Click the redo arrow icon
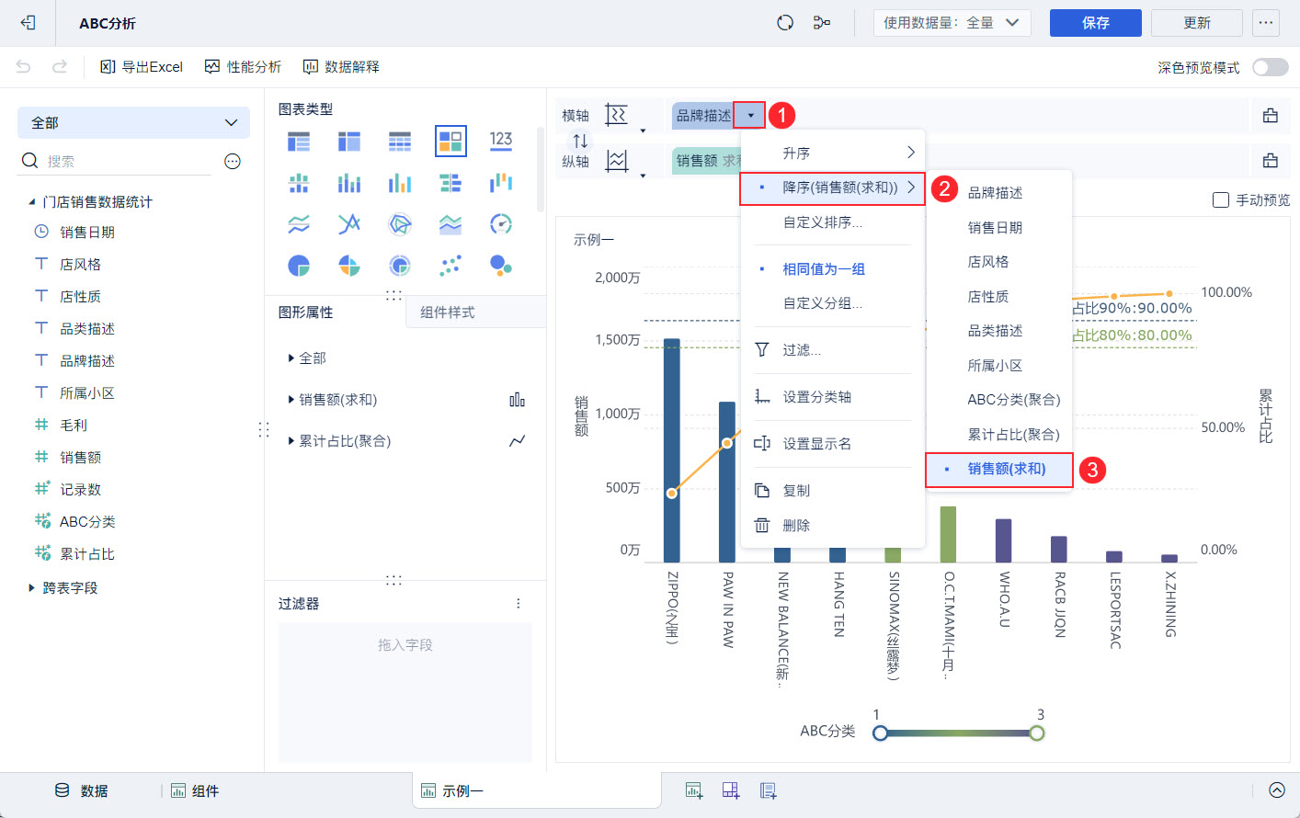This screenshot has width=1300, height=818. 60,66
